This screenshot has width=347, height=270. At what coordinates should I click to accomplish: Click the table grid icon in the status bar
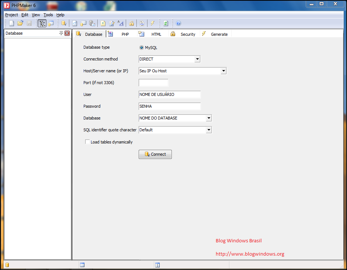[x=82, y=265]
